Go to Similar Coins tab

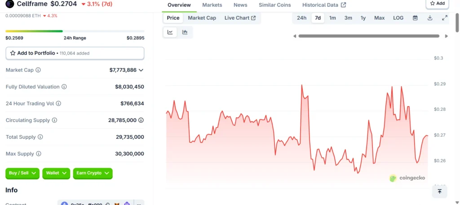274,5
